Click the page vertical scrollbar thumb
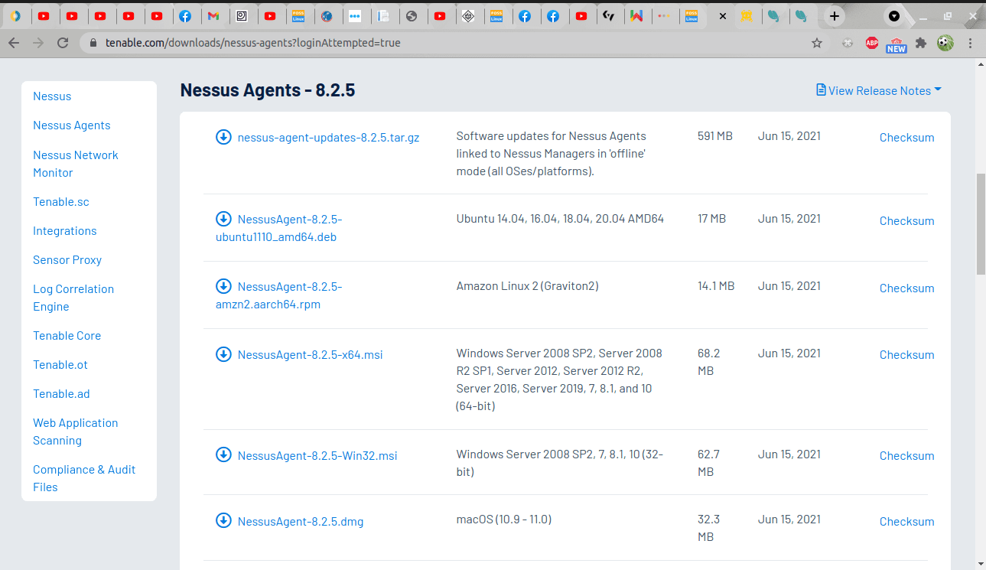986x570 pixels. point(981,223)
